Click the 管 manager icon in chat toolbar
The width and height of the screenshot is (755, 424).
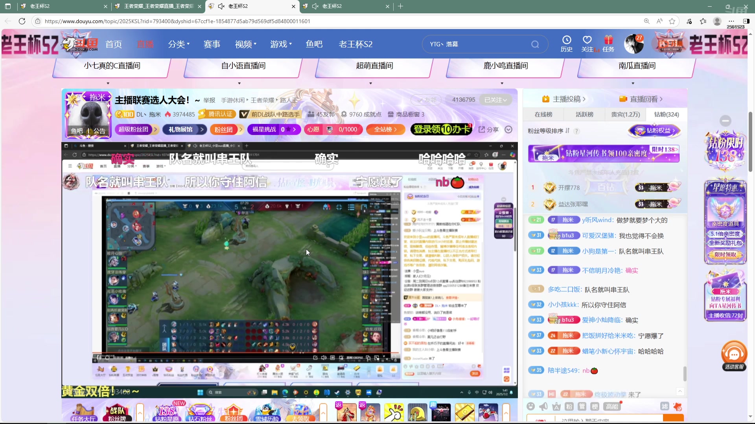(x=582, y=406)
